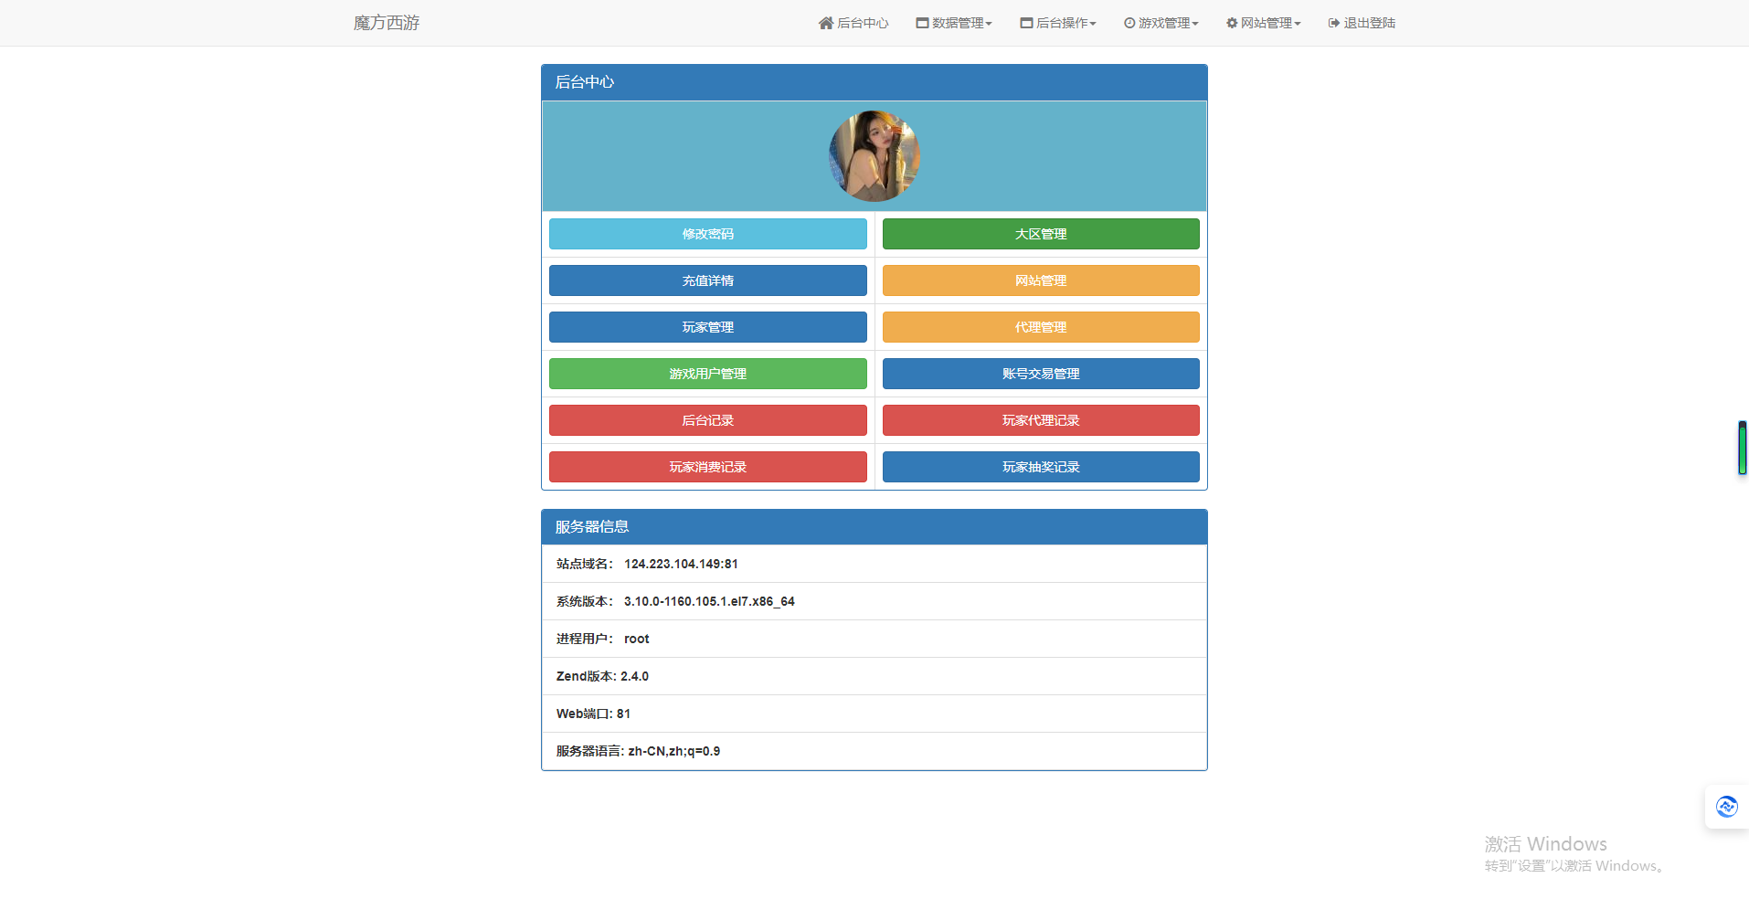Click the 后台中心 panel heading

[x=874, y=82]
